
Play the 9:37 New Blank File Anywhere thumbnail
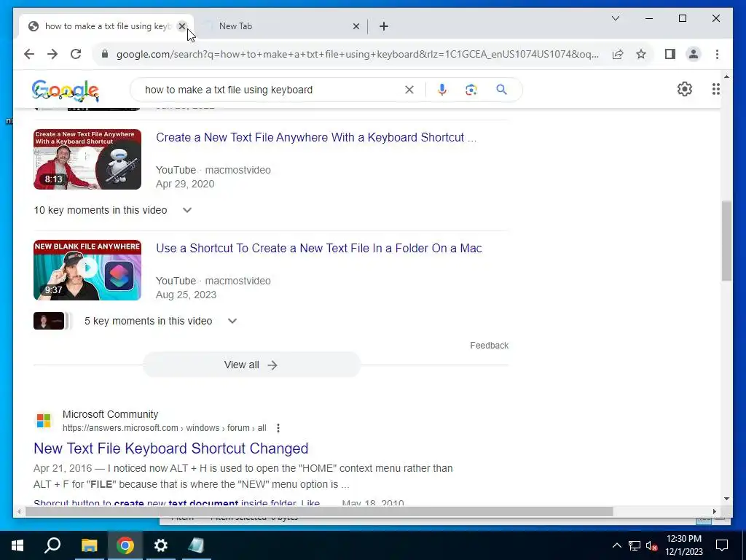point(87,270)
